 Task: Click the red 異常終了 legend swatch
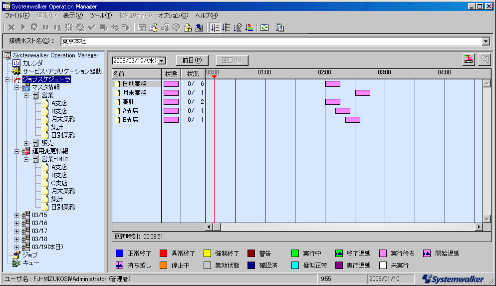(x=163, y=254)
